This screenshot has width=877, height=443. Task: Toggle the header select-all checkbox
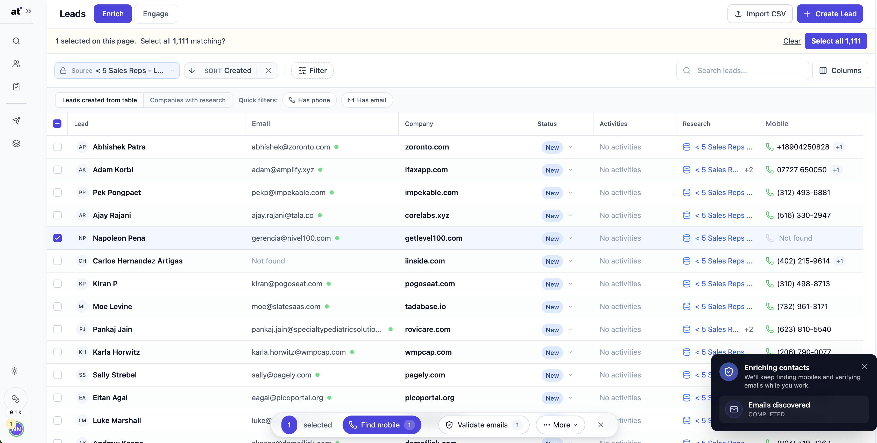58,124
